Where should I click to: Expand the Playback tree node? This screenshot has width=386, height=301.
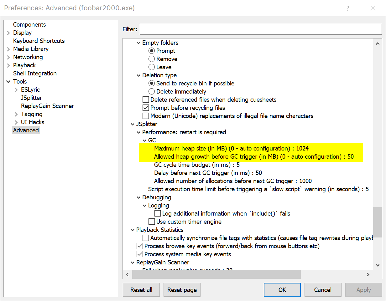click(x=8, y=65)
